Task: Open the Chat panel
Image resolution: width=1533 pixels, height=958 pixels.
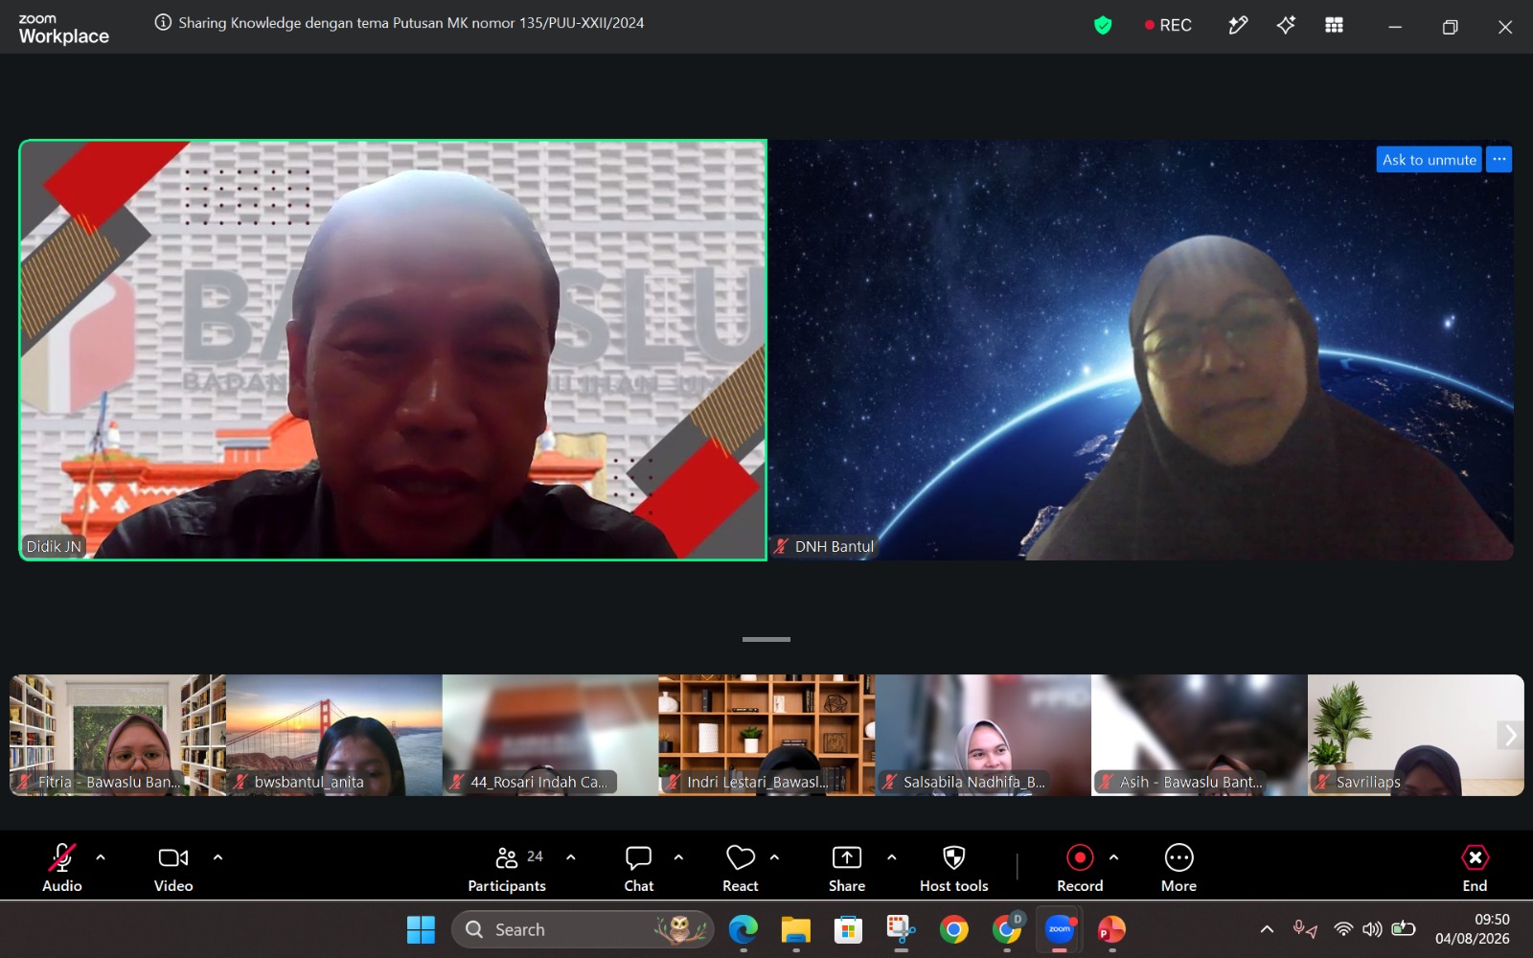Action: click(x=639, y=868)
